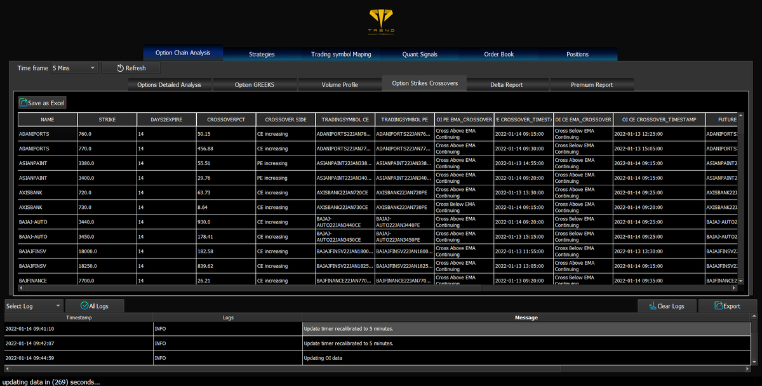The height and width of the screenshot is (386, 762).
Task: Select log entry timestamped 09:41:10
Action: (x=79, y=329)
